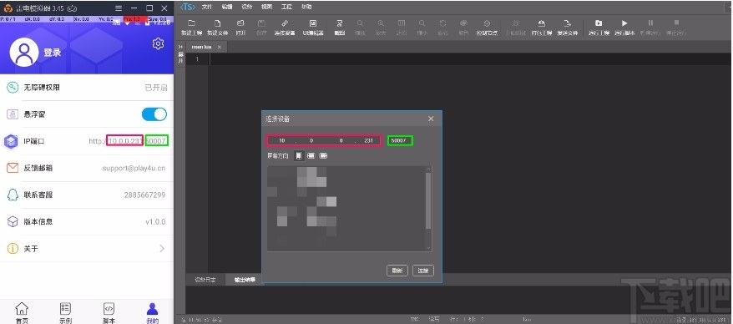Viewport: 733px width, 324px height.
Task: Click the Login (登录) text
Action: click(x=53, y=53)
